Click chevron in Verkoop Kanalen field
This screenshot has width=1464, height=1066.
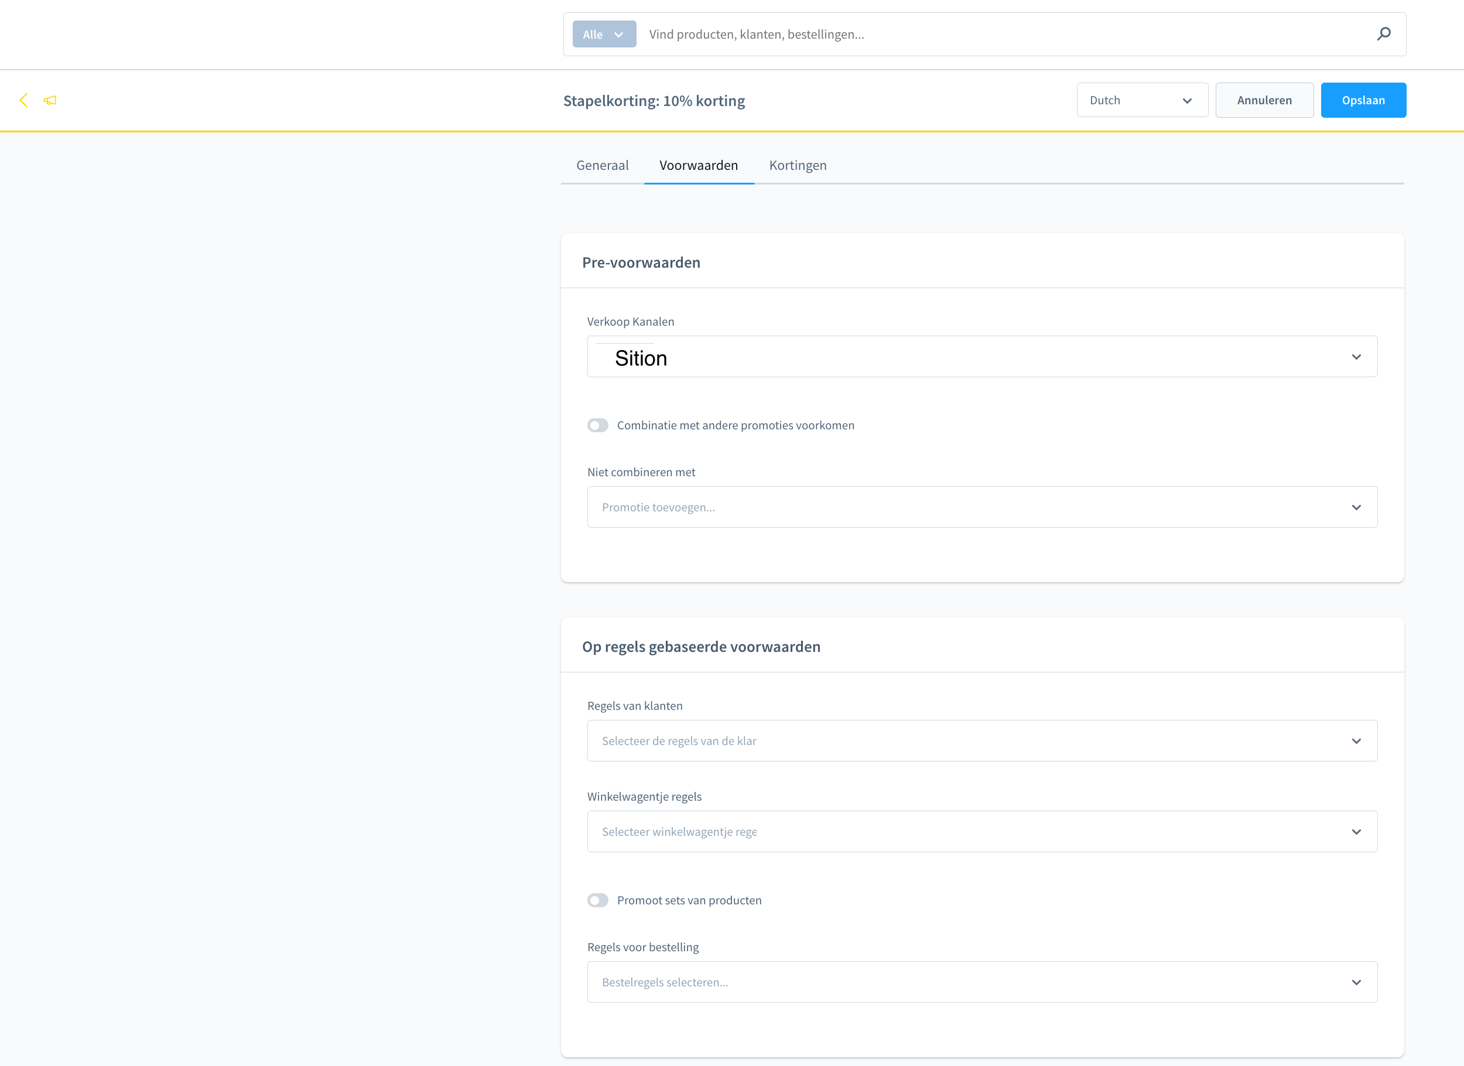click(x=1356, y=357)
